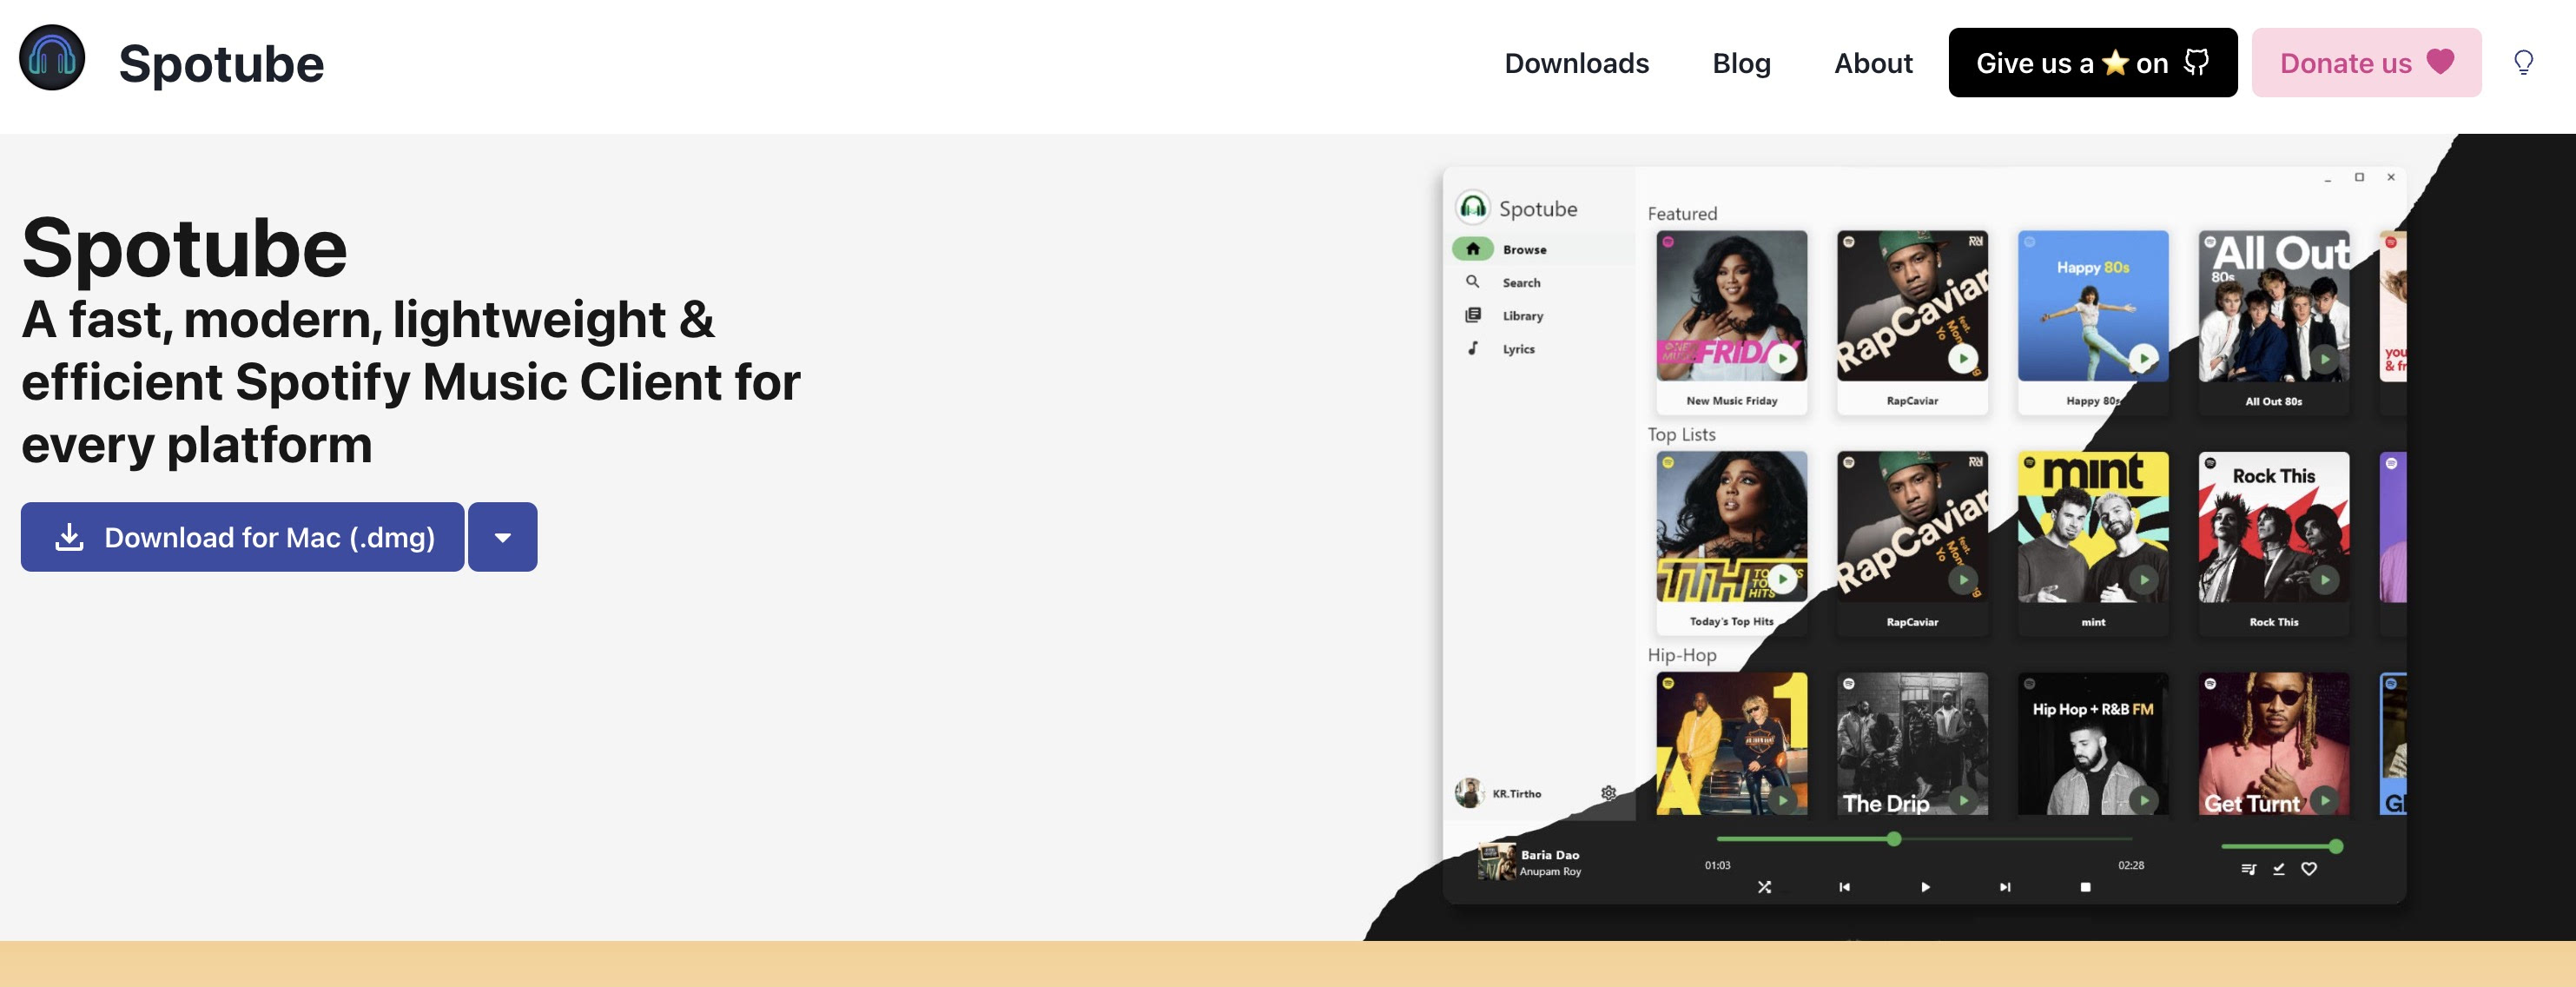Click the Baria Dao track title
This screenshot has width=2576, height=987.
(x=1550, y=855)
